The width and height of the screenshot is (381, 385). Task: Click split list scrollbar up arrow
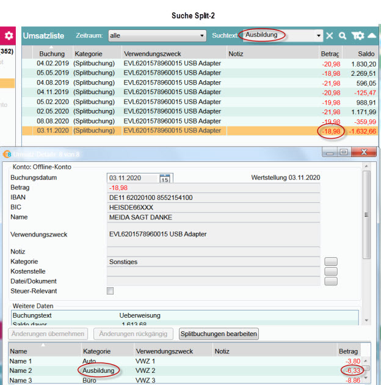click(366, 361)
